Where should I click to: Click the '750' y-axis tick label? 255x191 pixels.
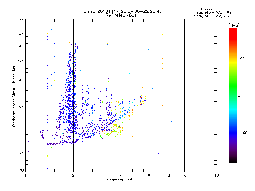21,20
